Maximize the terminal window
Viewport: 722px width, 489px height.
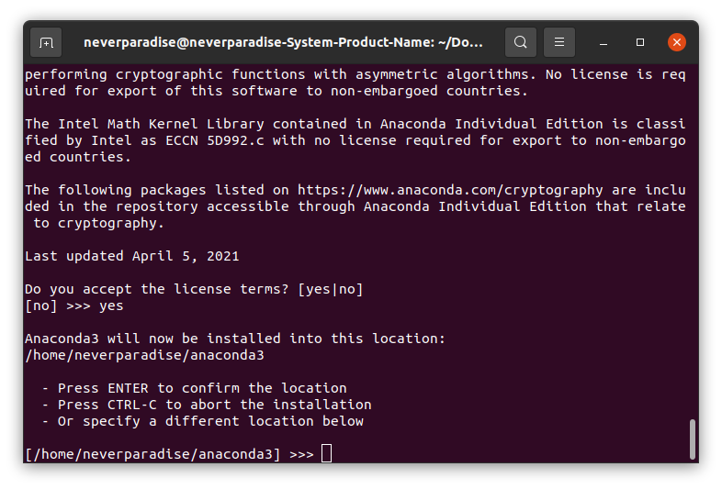(640, 42)
